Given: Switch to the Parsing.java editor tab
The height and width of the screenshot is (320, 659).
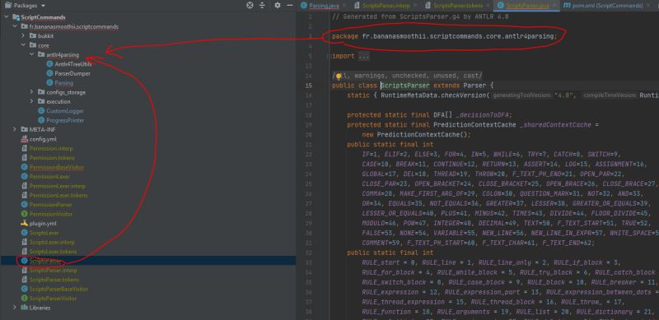Looking at the screenshot, I should coord(324,6).
